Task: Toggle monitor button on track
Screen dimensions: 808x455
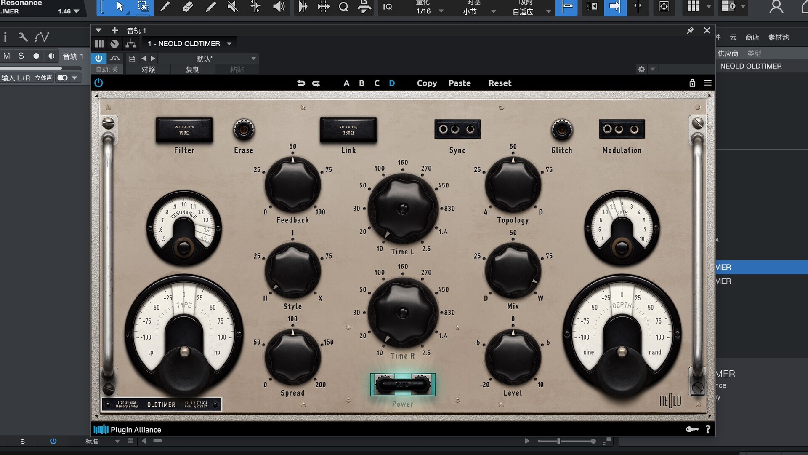Action: pyautogui.click(x=51, y=56)
